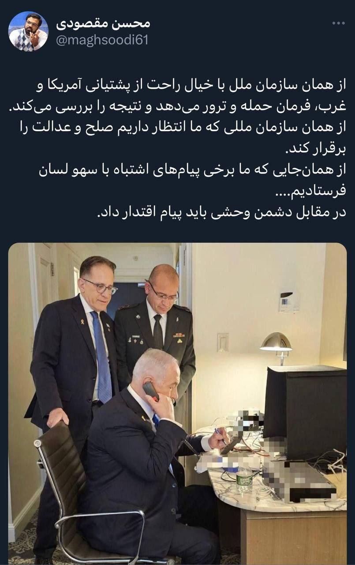The image size is (355, 565).
Task: Click the pen held over the desk
Action: point(220,435)
